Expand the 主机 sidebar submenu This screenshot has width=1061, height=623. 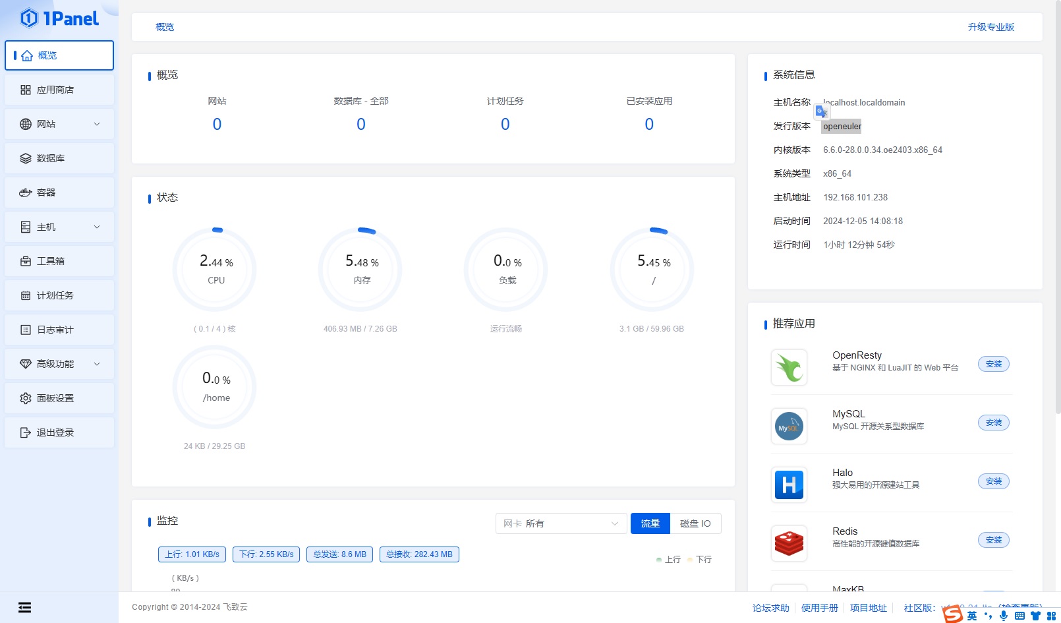point(96,227)
